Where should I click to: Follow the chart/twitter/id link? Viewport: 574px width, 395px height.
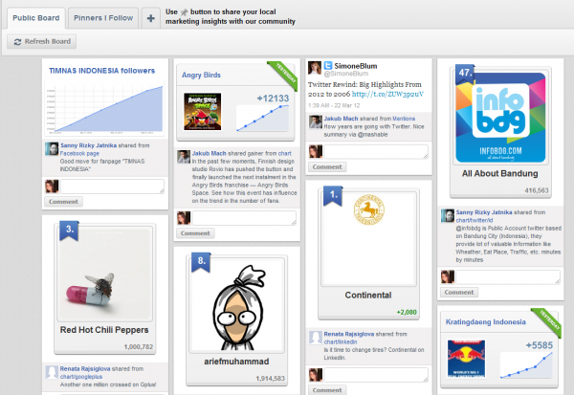(475, 220)
